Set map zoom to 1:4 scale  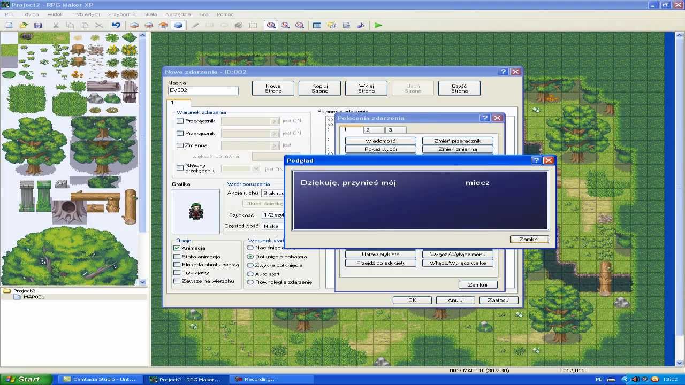(300, 25)
